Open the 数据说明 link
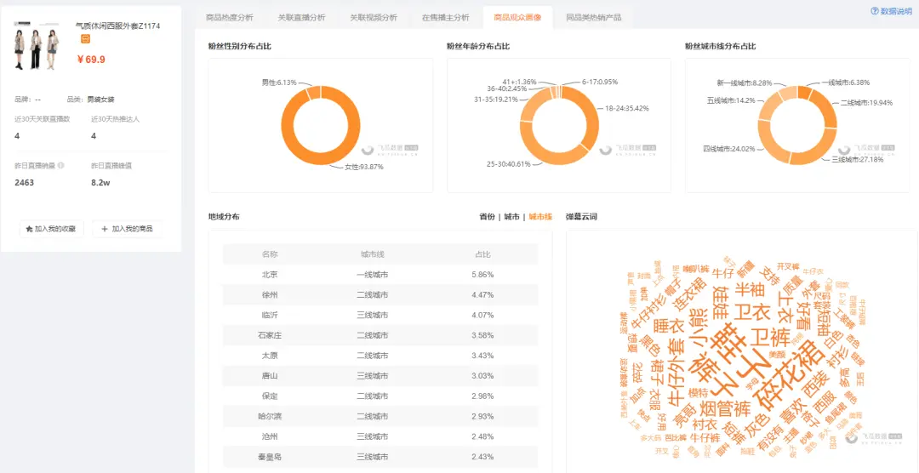 (x=896, y=11)
